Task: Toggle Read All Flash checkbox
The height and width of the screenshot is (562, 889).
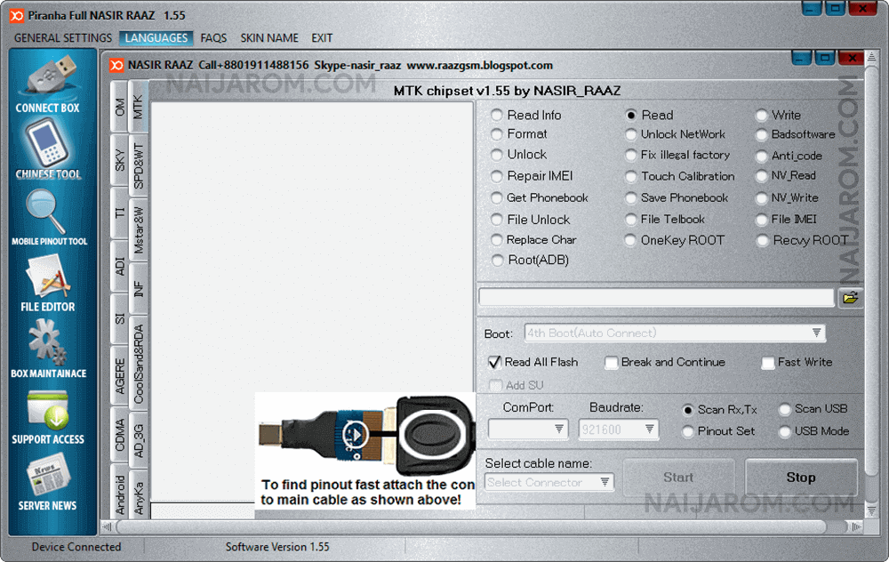Action: [494, 363]
